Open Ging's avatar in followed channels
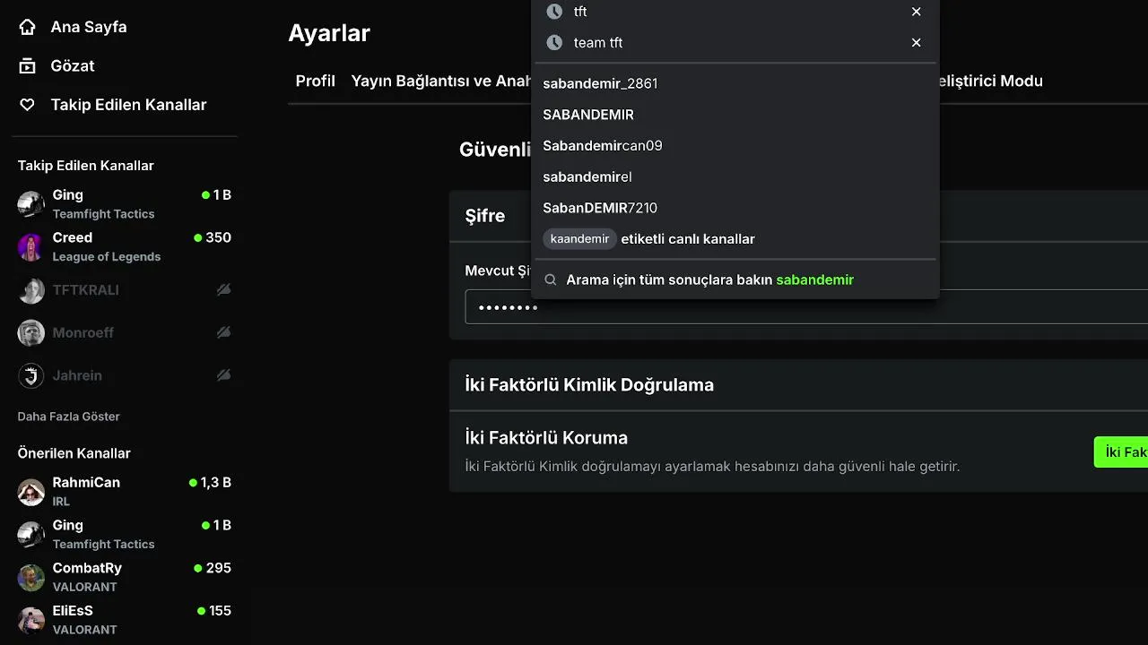Screen dimensions: 1148x645 coord(31,203)
